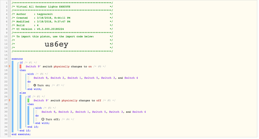Click the 'do' keyword on line 22
This screenshot has width=259, height=139.
coord(29,82)
